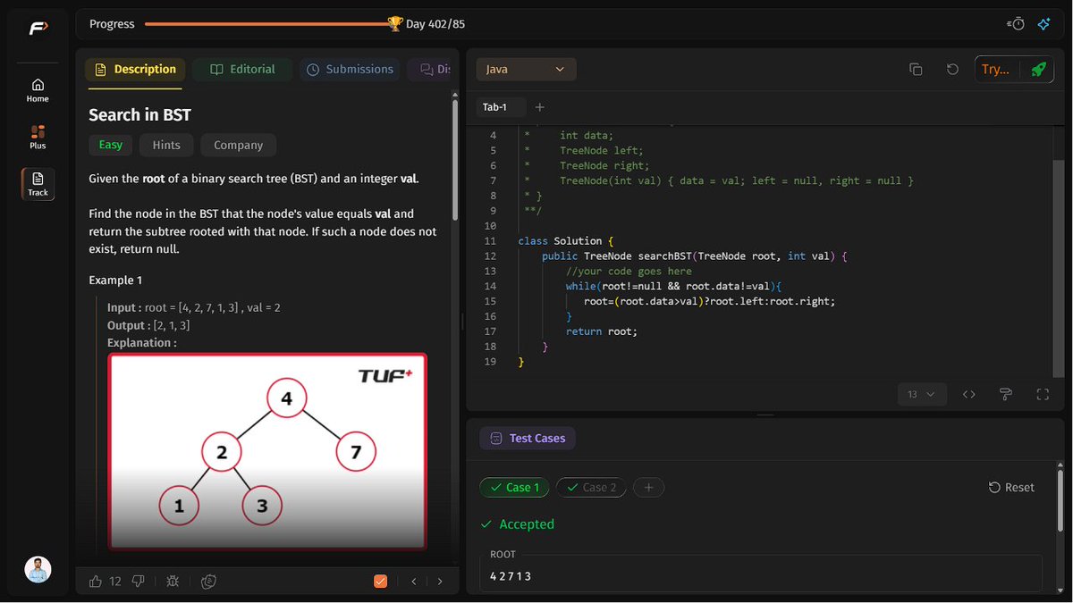The width and height of the screenshot is (1073, 603).
Task: Start the stopwatch timer icon
Action: point(1016,24)
